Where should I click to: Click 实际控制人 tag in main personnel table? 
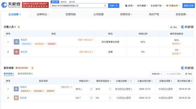pyautogui.click(x=39, y=44)
